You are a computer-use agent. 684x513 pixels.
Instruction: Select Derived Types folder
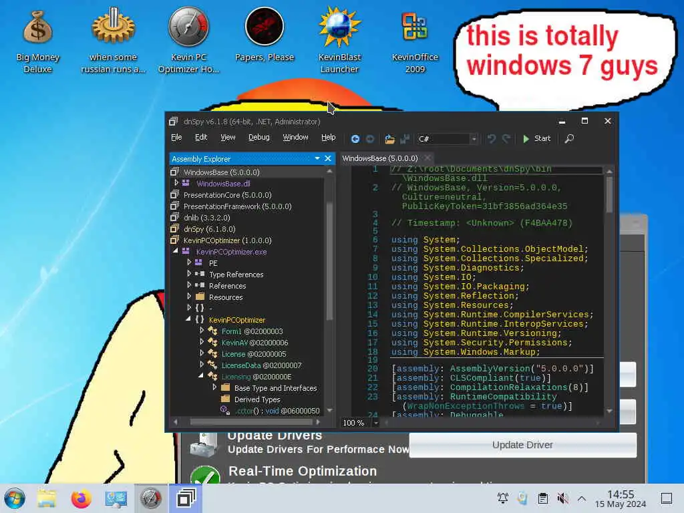click(257, 399)
